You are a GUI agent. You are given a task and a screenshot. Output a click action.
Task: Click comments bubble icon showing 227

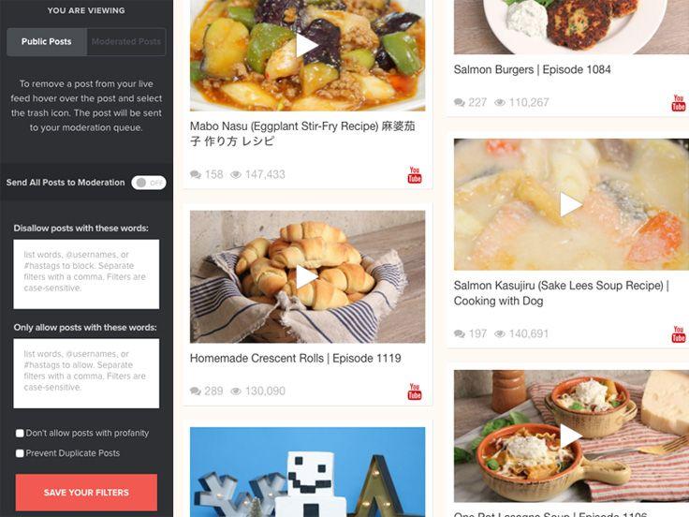pos(460,102)
